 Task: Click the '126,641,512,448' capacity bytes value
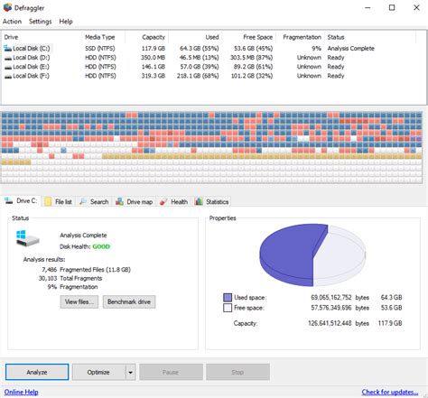click(x=330, y=323)
